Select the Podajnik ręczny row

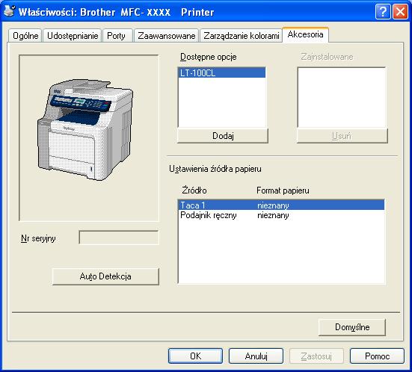281,215
